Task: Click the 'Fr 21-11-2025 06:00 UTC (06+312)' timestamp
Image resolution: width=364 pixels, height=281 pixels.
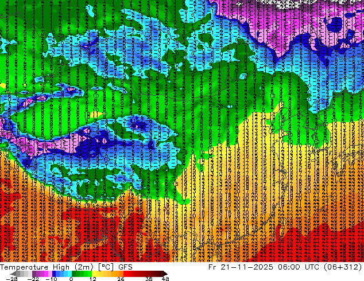Action: coord(285,267)
